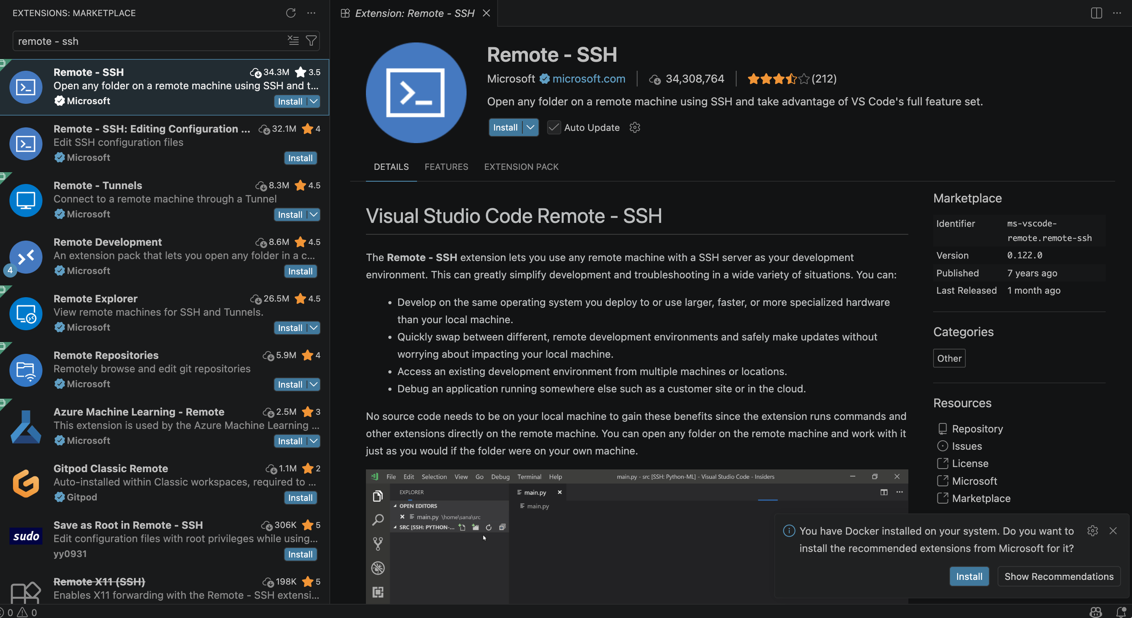Open Remote - SSH extension settings gear
This screenshot has height=618, width=1132.
coord(634,127)
